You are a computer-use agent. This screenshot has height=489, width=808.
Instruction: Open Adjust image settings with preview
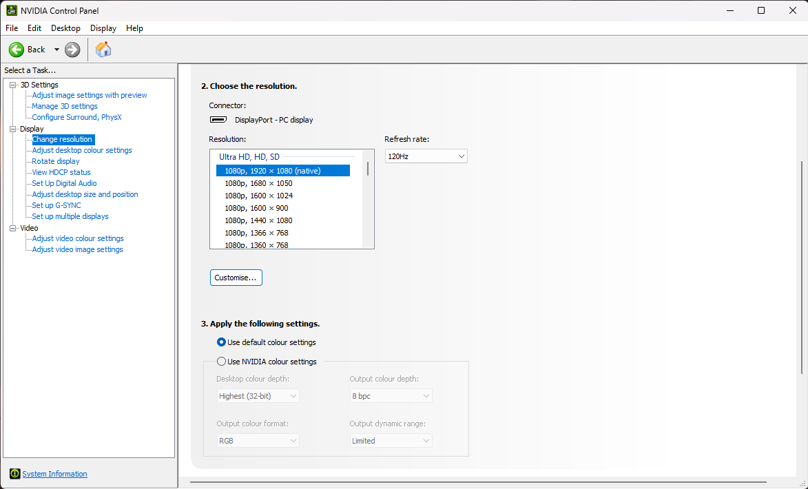pos(89,95)
